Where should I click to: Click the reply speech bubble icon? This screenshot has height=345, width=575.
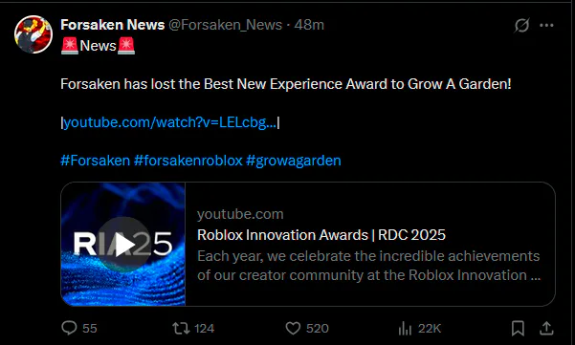tap(69, 328)
